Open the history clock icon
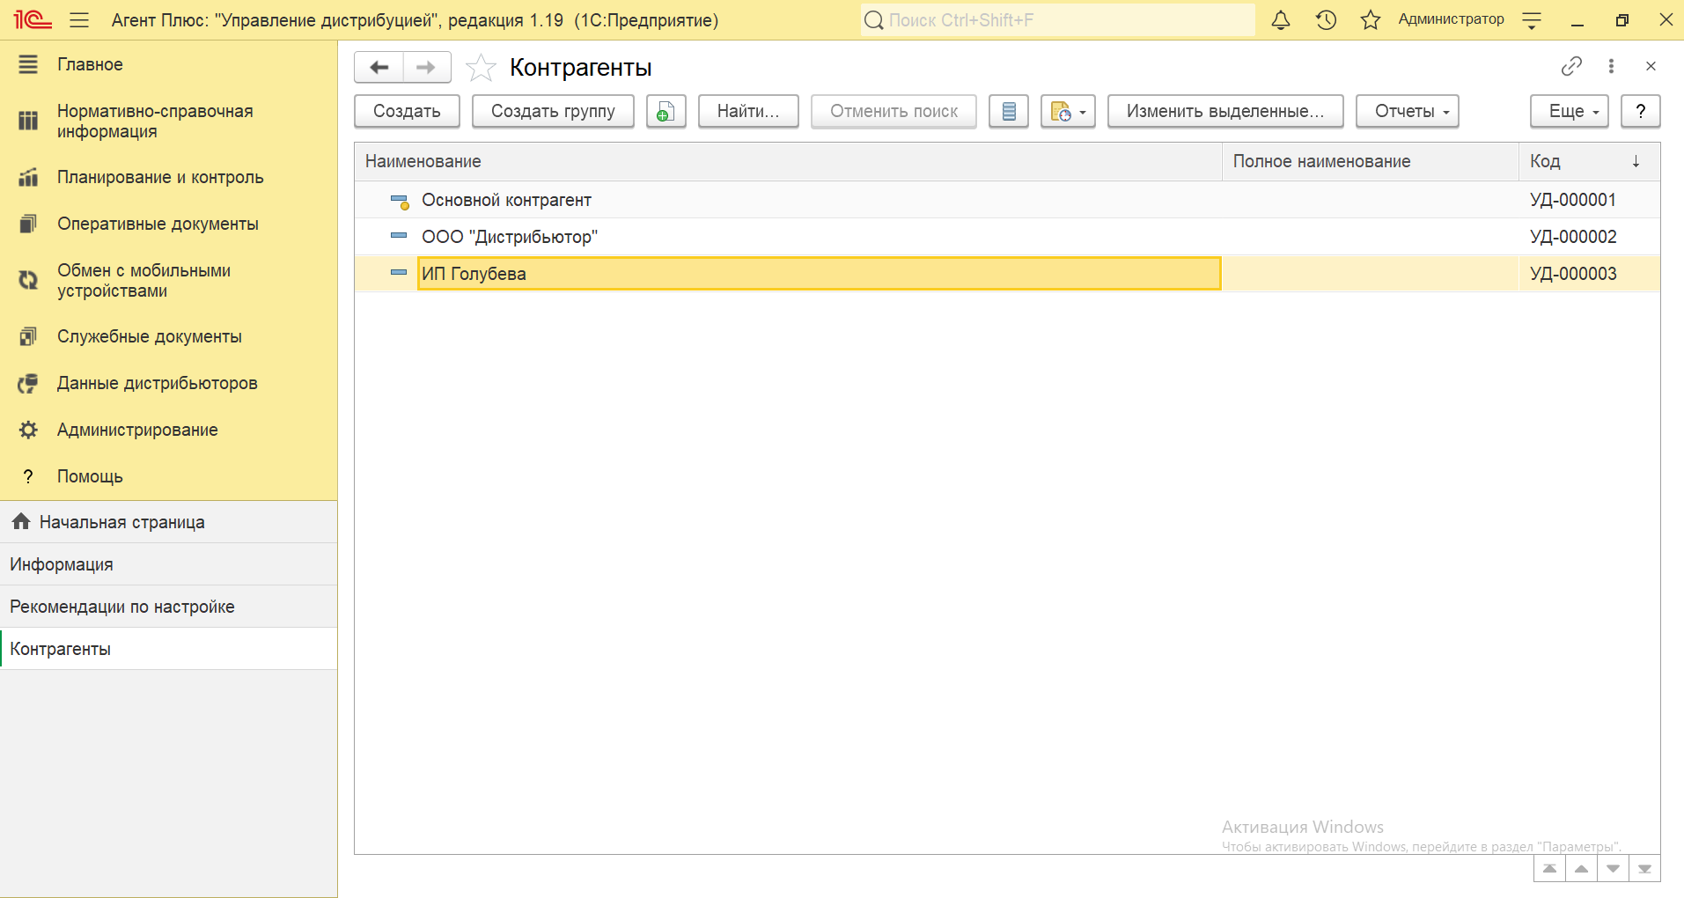Viewport: 1684px width, 898px height. click(1326, 19)
